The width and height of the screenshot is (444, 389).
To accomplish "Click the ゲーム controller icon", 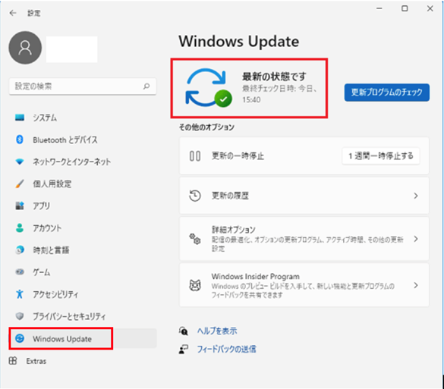I will pos(20,272).
